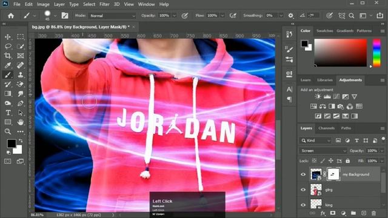Toggle Quick Mask mode
This screenshot has height=218, width=388.
8,162
